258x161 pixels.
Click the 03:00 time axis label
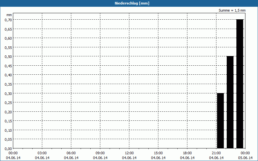42,153
